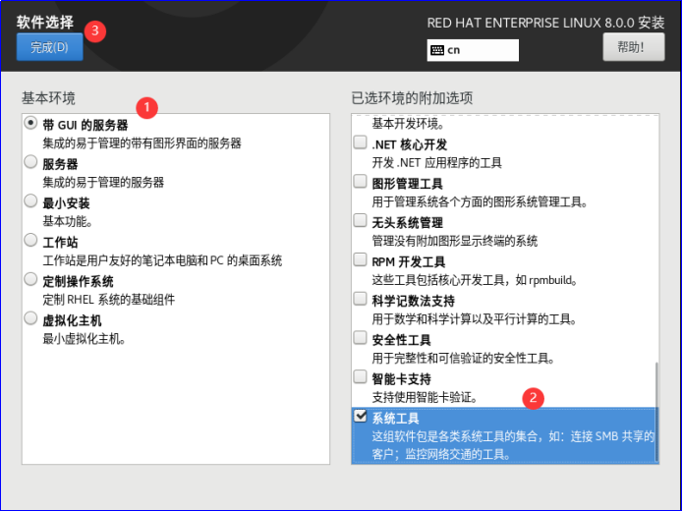Click the keyboard icon beside cn
Viewport: 683px width, 511px height.
pyautogui.click(x=437, y=50)
